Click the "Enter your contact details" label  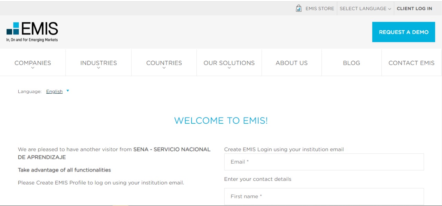[x=258, y=179]
